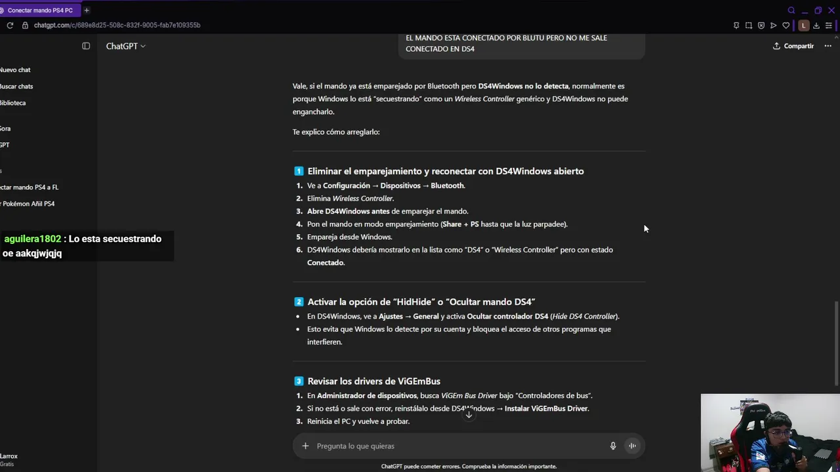Screen dimensions: 840x472
Task: Open the browser downloads icon
Action: click(816, 26)
